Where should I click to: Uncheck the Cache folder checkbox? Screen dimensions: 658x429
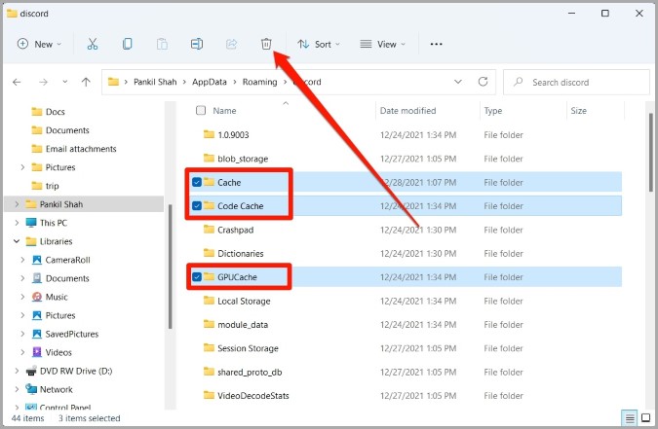coord(197,182)
